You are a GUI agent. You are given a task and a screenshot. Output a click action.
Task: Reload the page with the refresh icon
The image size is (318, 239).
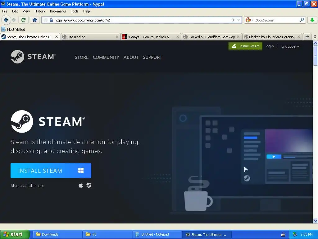24,20
